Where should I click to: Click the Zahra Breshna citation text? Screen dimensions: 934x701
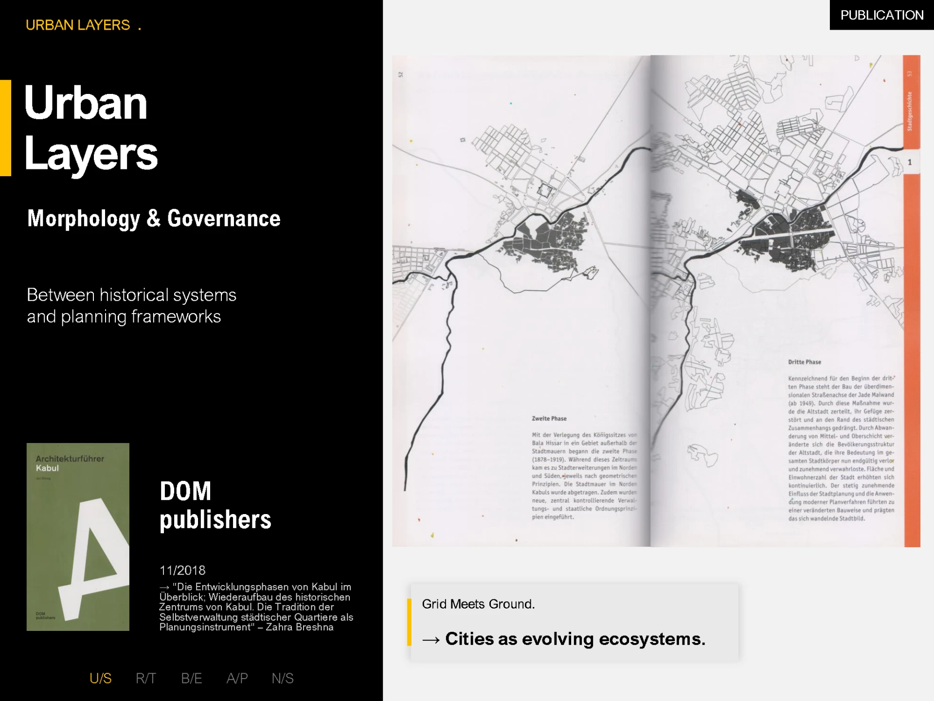(256, 607)
